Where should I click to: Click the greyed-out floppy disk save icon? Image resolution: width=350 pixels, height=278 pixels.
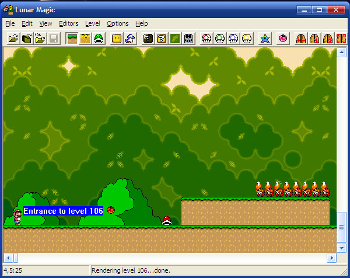click(x=54, y=39)
